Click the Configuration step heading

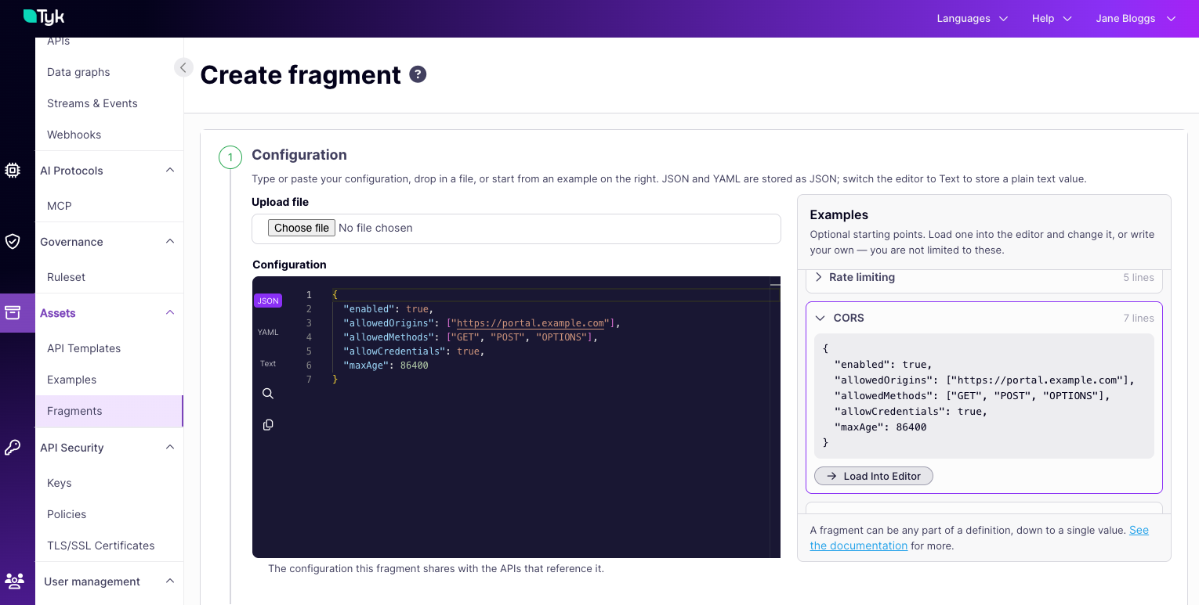point(299,155)
